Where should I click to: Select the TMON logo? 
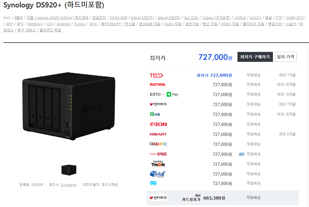click(x=158, y=164)
